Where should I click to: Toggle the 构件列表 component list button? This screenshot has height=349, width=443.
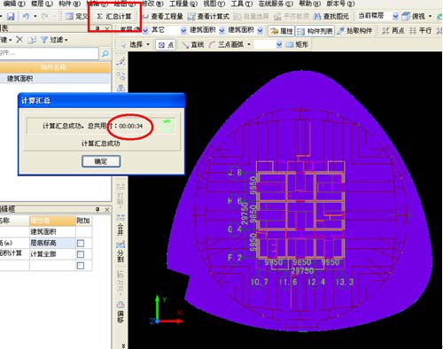pos(315,31)
